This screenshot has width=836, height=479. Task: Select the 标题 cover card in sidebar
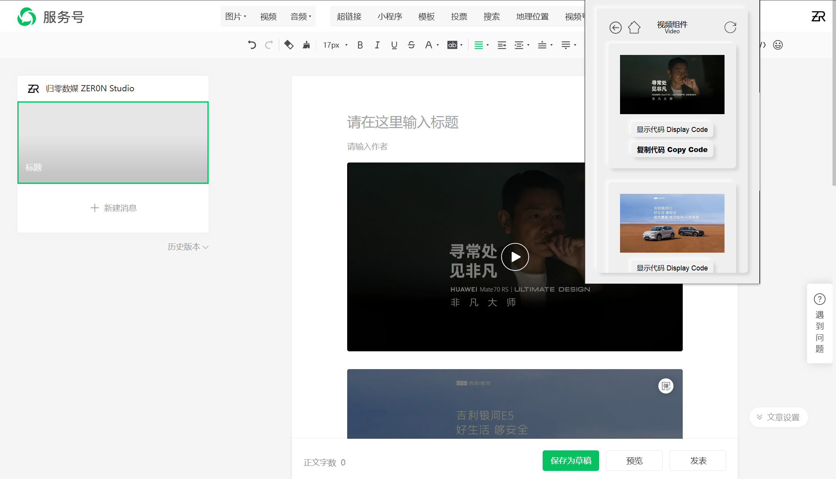113,142
